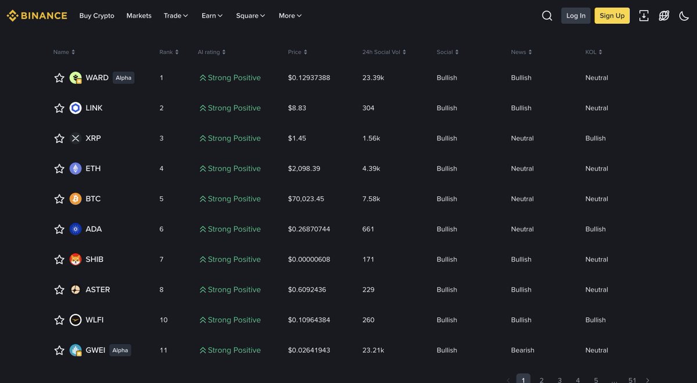Viewport: 697px width, 383px height.
Task: Open the language globe icon
Action: (x=664, y=16)
